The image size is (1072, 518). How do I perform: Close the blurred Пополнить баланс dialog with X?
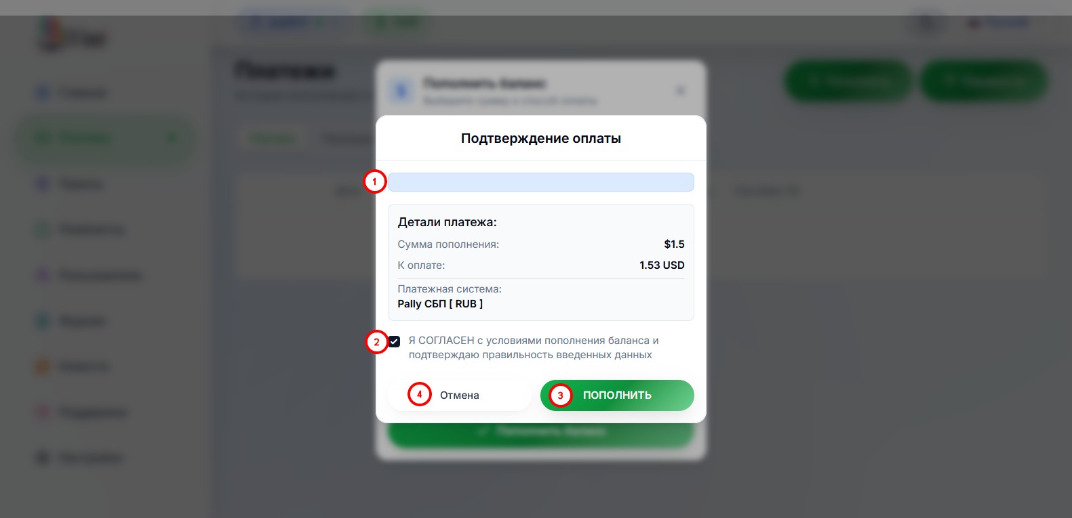coord(681,90)
